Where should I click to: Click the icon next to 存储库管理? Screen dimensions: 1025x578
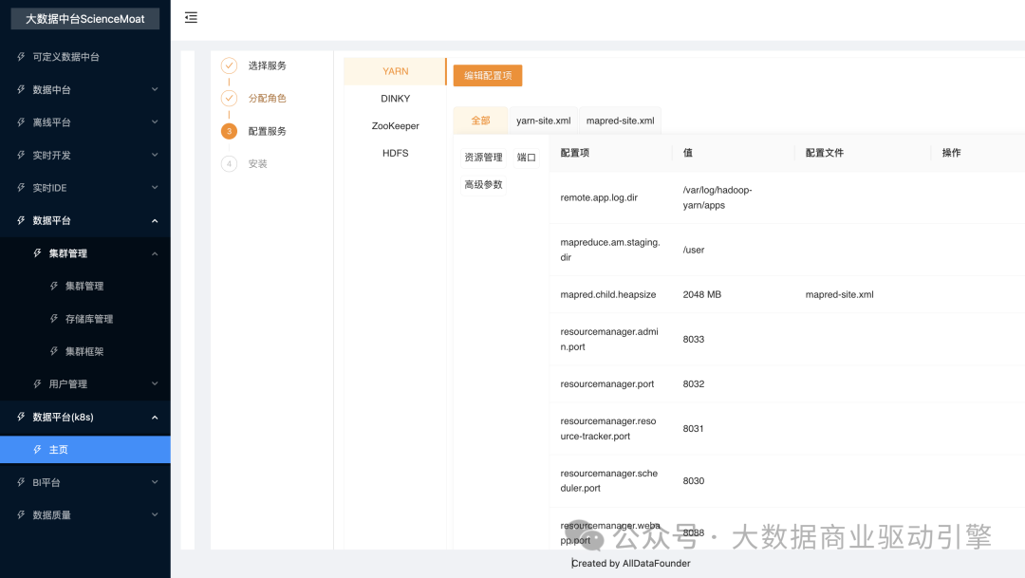[54, 319]
